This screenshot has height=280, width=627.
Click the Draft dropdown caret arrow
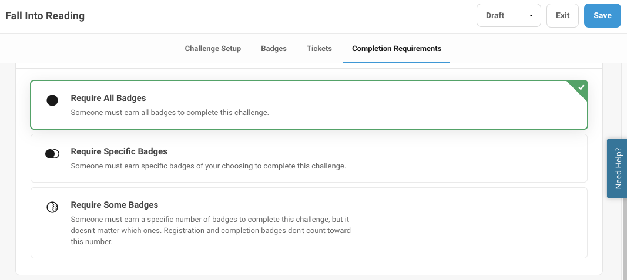pyautogui.click(x=531, y=16)
